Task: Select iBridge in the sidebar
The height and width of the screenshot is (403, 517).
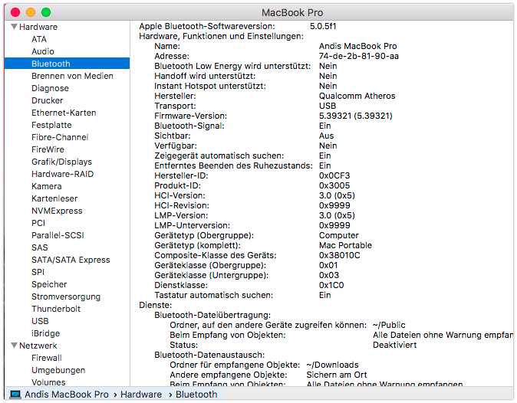Action: (x=45, y=333)
